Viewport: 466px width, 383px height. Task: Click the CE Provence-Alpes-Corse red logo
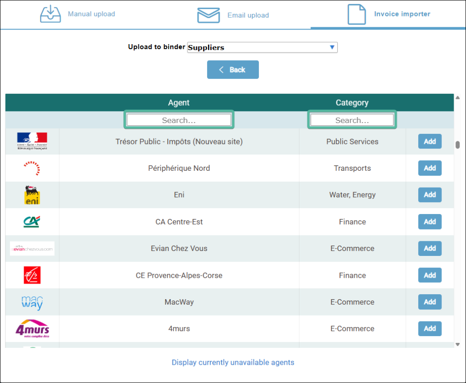(32, 275)
